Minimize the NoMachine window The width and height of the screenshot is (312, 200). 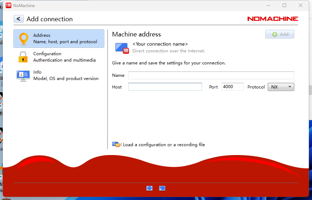(268, 5)
